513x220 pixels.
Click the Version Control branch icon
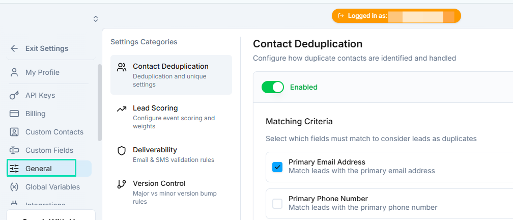[x=121, y=184]
